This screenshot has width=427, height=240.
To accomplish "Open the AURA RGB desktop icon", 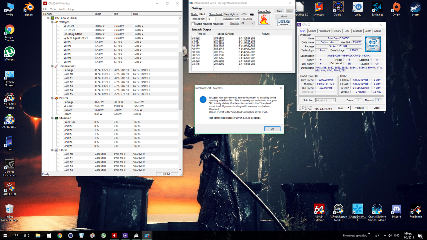I will tap(9, 188).
